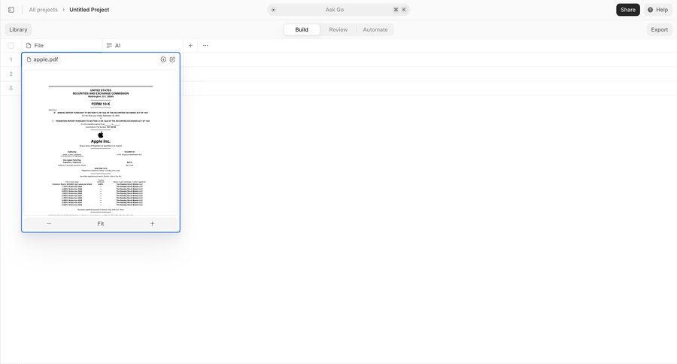Zoom in the PDF preview
The width and height of the screenshot is (677, 364).
152,223
